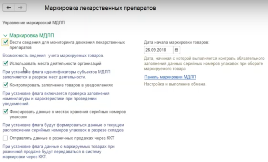Viewport: 268px width, 162px height.
Task: Toggle 'Контролировать заполнение товаров в уведомлениях' checkbox
Action: click(5, 85)
